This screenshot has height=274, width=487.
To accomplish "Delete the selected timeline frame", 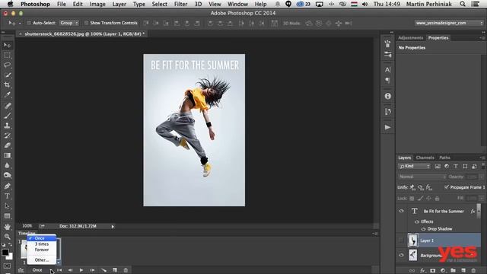I will click(x=126, y=270).
